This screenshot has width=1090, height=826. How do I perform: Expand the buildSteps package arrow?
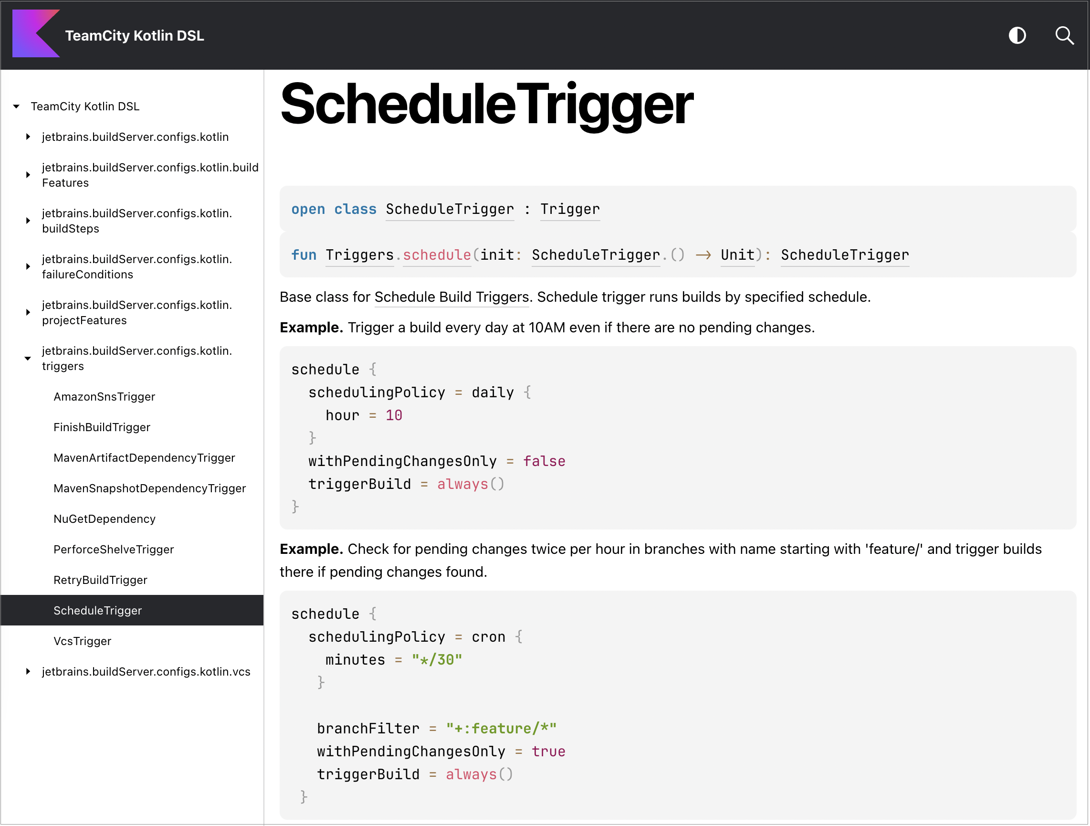point(28,221)
